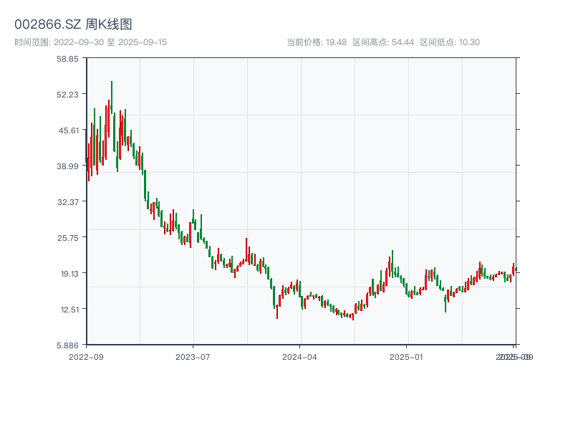Click the y-axis label 45.61

(x=69, y=130)
